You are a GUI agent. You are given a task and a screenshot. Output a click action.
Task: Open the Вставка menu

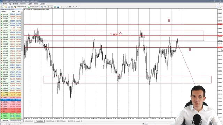15,4
